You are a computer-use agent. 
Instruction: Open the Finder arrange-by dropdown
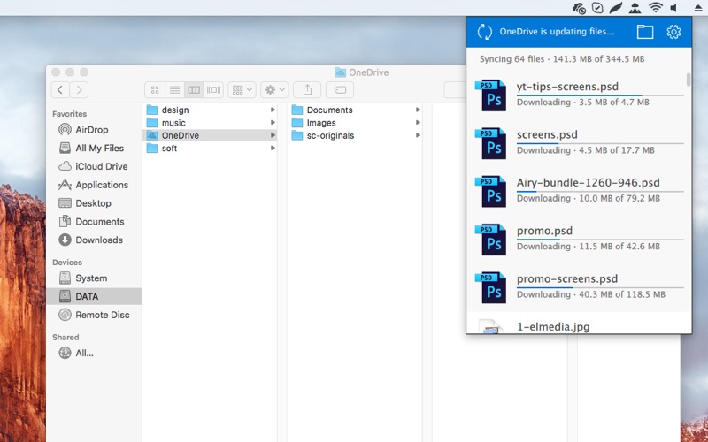tap(242, 90)
